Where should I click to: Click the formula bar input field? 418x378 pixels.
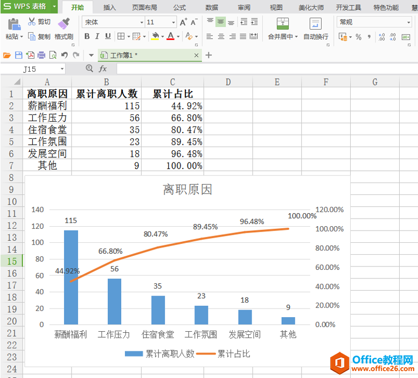click(x=267, y=69)
